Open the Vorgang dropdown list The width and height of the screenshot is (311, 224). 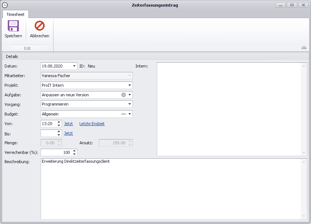(129, 104)
